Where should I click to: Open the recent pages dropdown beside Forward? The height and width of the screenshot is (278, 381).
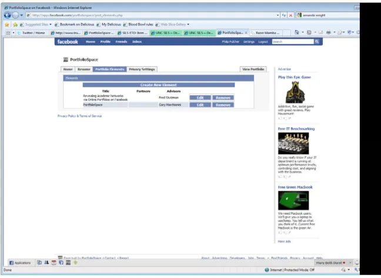22,15
